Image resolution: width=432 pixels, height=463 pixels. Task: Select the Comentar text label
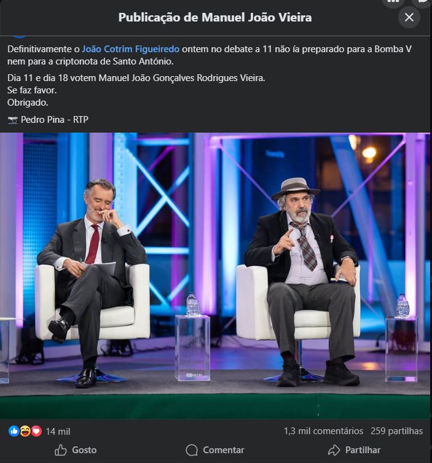224,450
